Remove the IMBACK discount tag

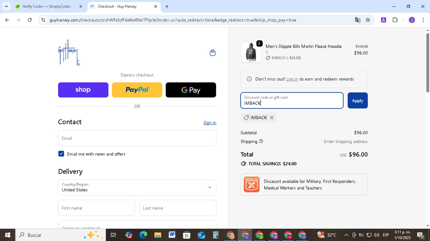point(272,117)
